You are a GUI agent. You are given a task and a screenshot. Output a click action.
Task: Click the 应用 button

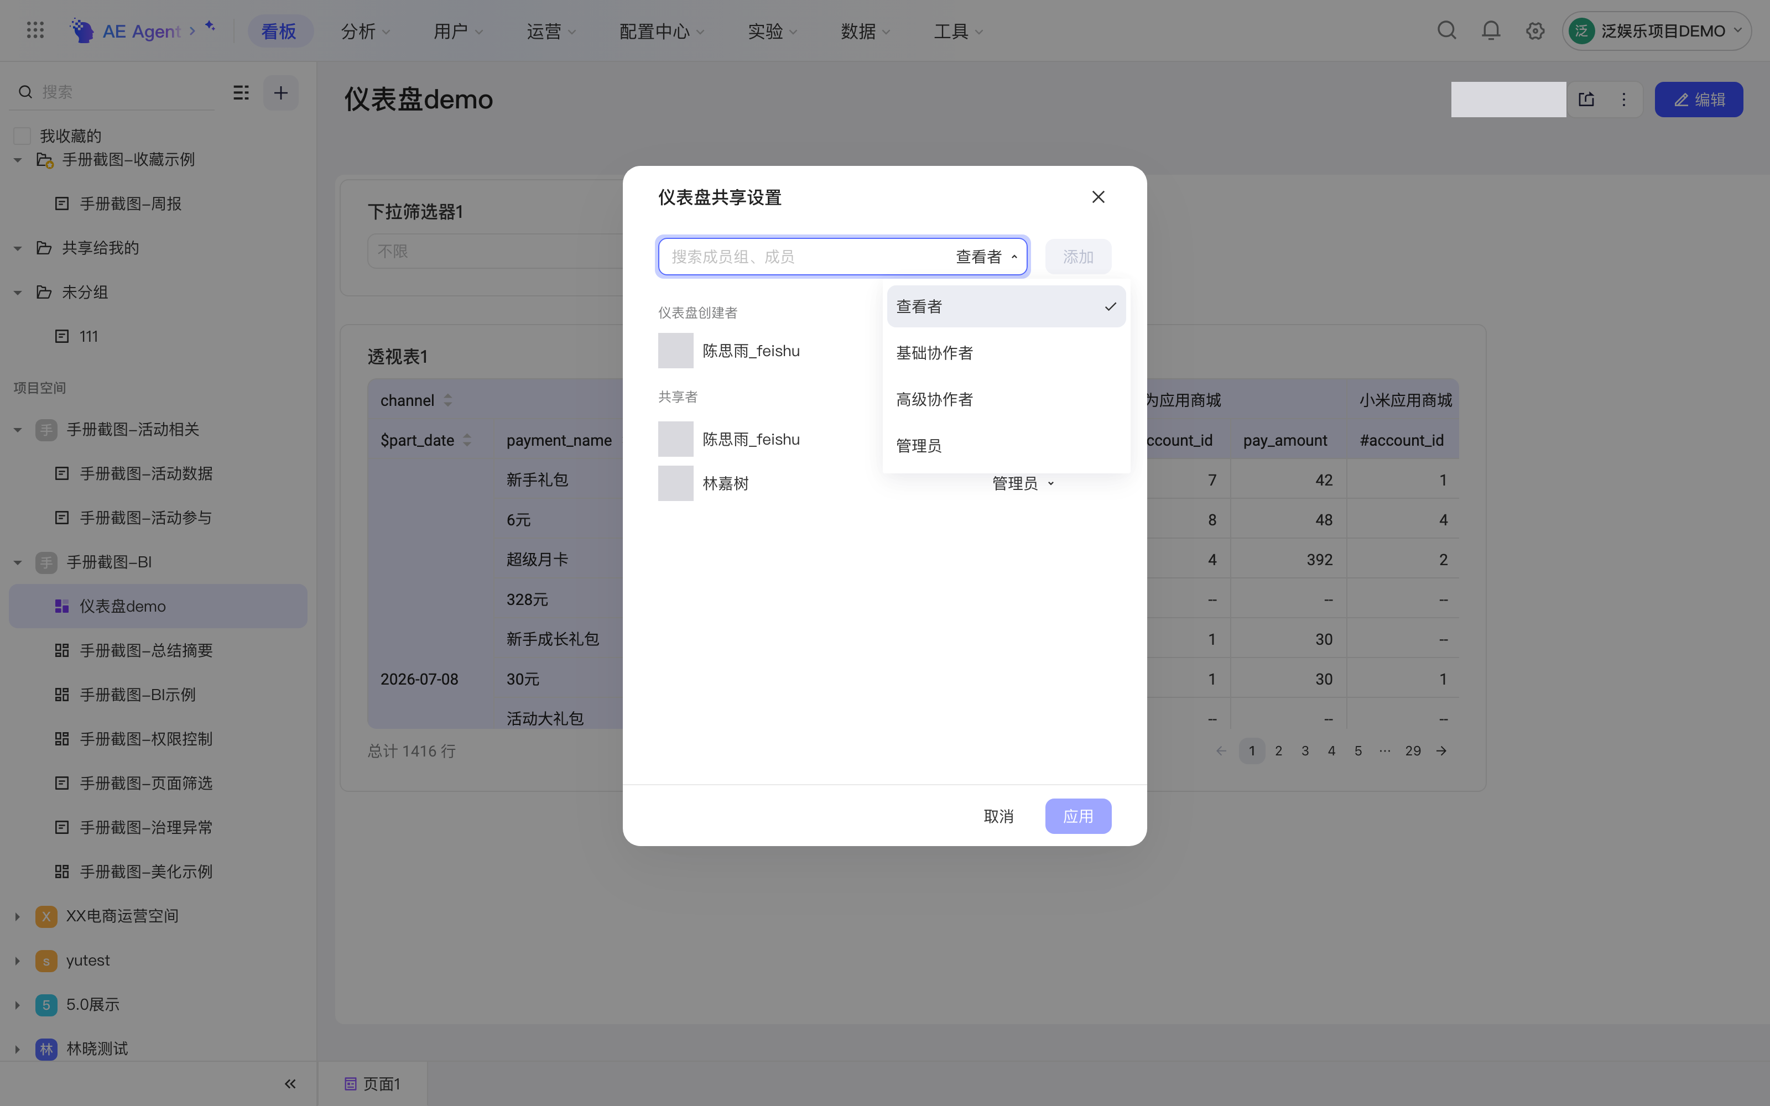1078,816
